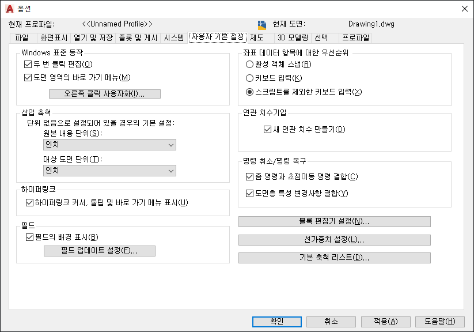Switch to 열기 및 저장 tab
This screenshot has width=474, height=332.
93,38
